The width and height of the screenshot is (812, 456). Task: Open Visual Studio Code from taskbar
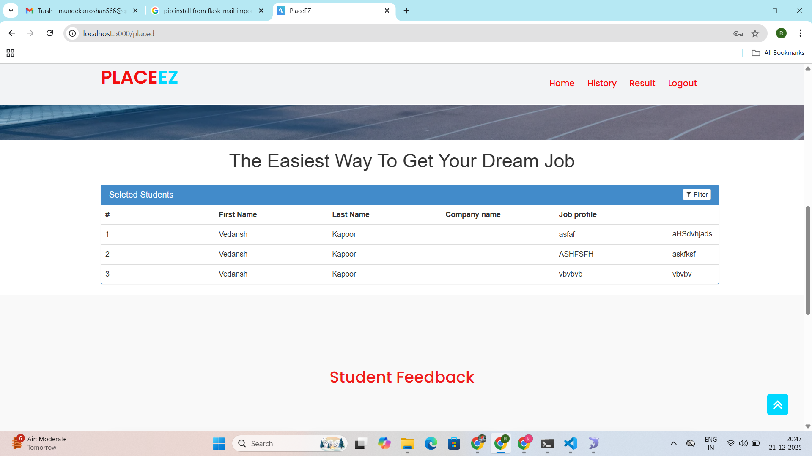point(570,443)
